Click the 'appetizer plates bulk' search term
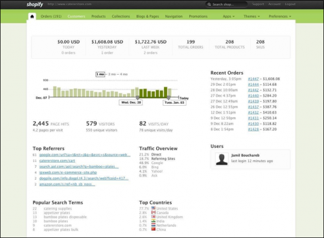 61,230
